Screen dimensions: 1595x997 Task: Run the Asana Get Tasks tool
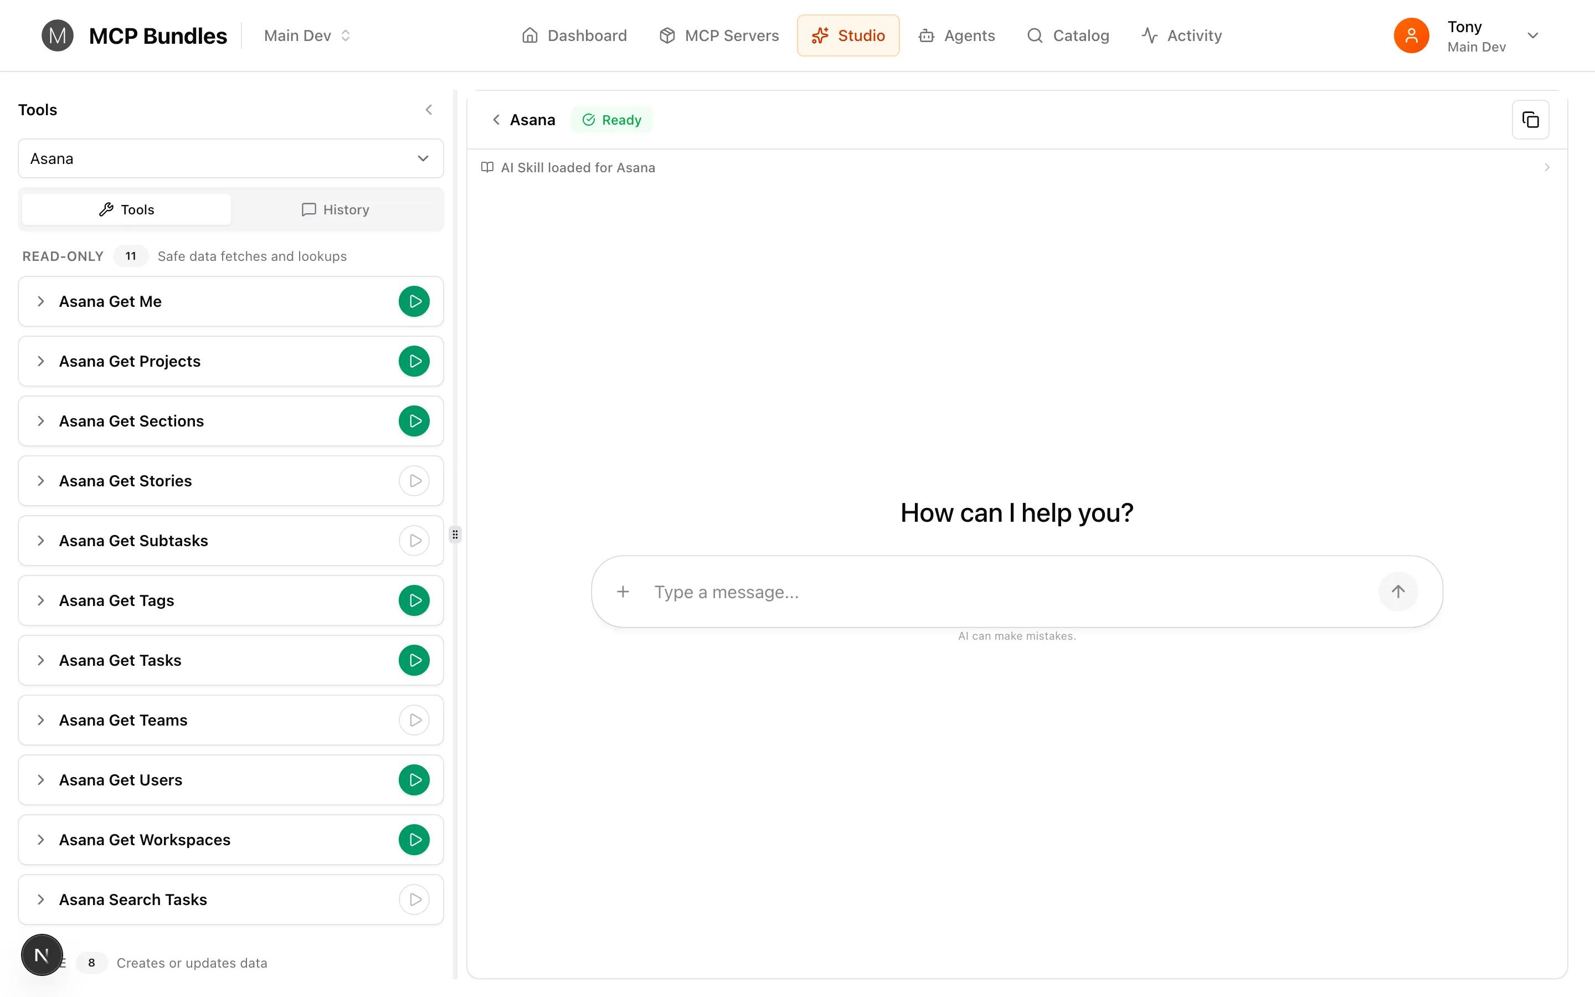point(414,660)
